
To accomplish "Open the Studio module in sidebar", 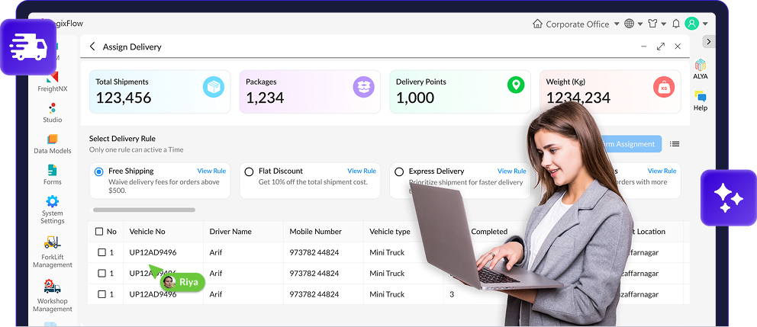I will click(x=52, y=111).
